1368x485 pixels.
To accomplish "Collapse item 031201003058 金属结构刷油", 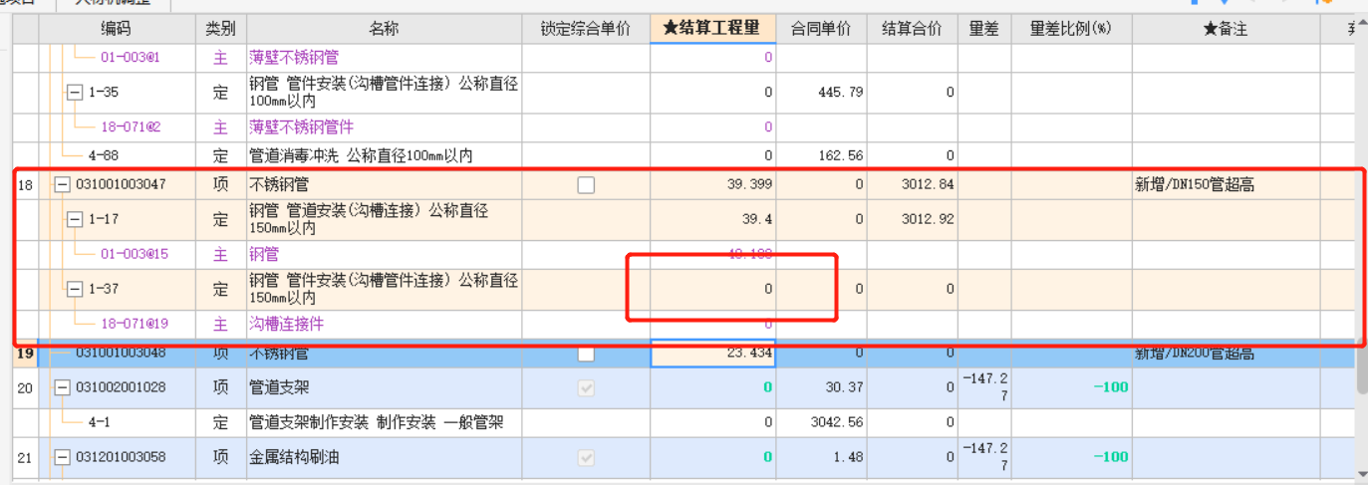I will (62, 457).
